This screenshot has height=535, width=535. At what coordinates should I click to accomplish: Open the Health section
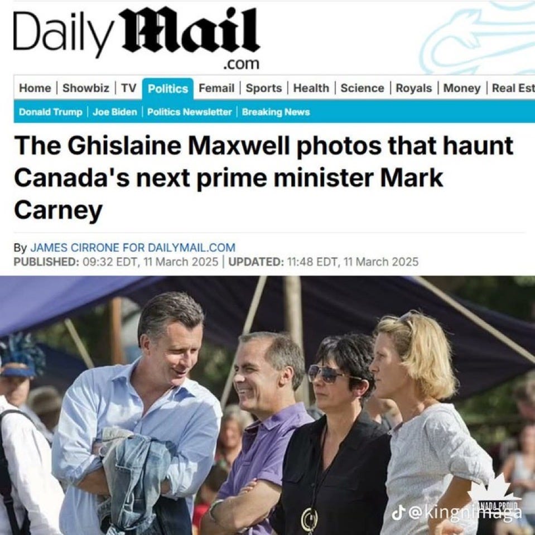311,88
